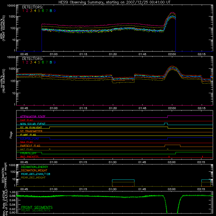Click the HESSI Observing Summary title

point(114,2)
